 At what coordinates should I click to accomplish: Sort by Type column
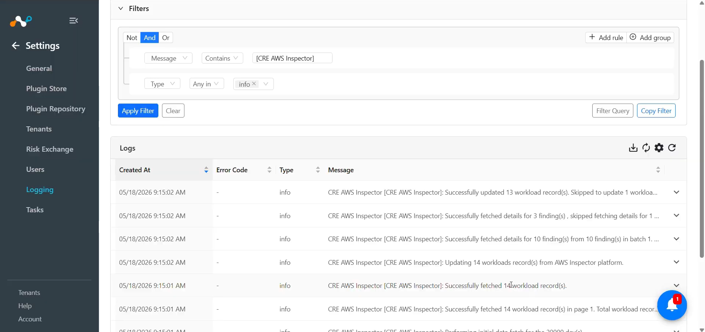click(318, 170)
